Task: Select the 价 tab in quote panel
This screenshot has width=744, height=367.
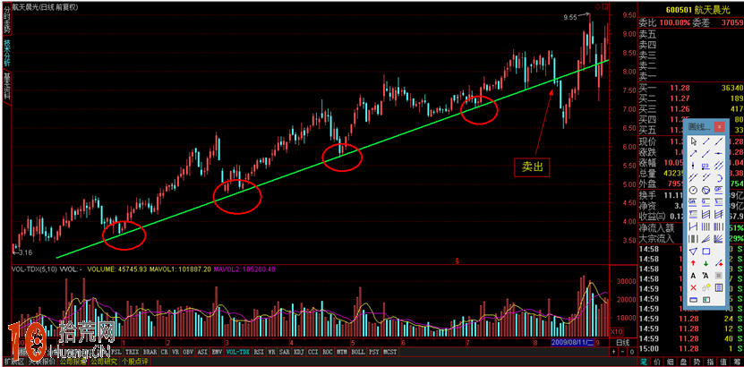Action: click(x=656, y=362)
